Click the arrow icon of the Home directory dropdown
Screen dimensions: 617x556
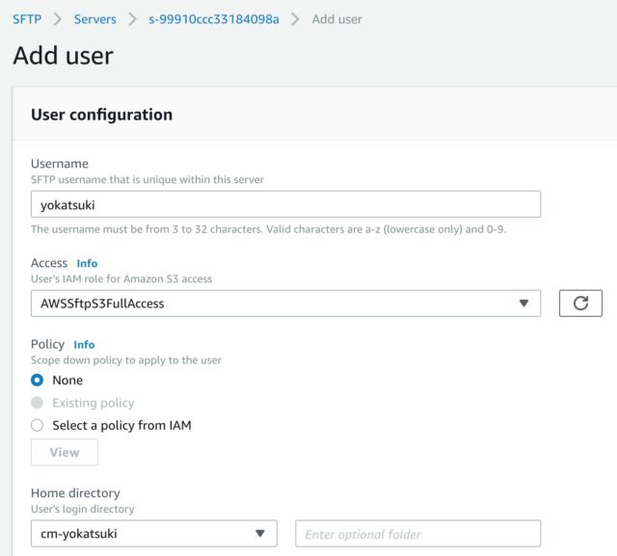259,533
